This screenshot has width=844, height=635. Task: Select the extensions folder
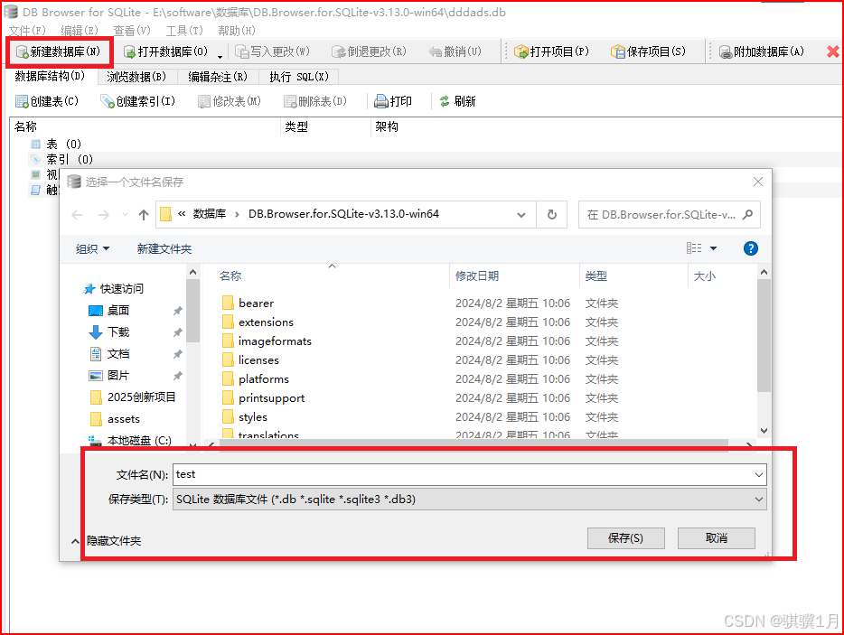point(258,322)
